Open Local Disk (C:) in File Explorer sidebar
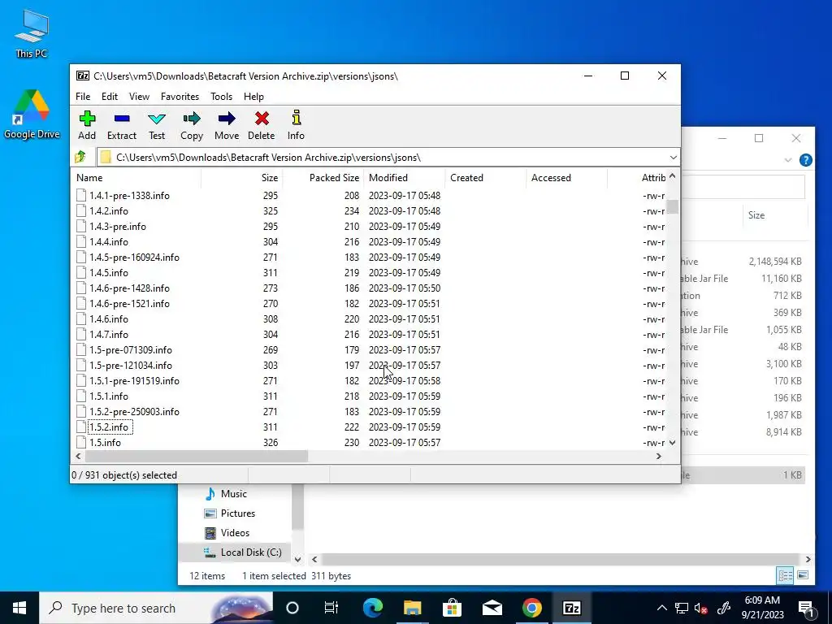832x624 pixels. click(x=251, y=552)
